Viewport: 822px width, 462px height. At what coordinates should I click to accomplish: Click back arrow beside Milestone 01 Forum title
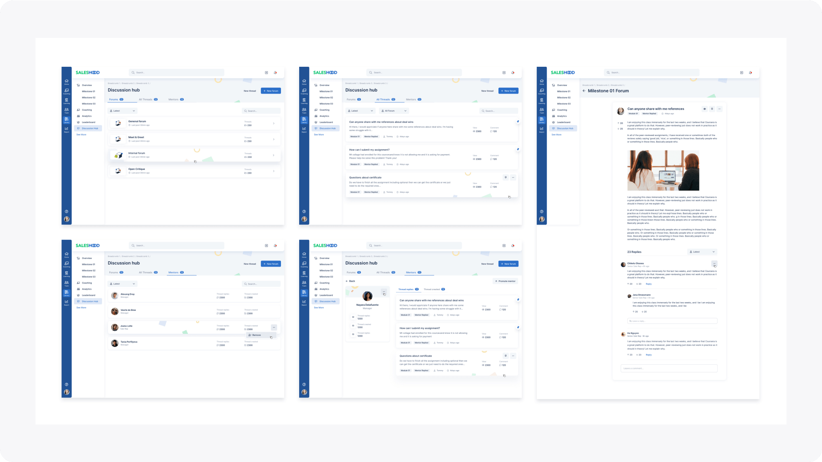tap(584, 91)
